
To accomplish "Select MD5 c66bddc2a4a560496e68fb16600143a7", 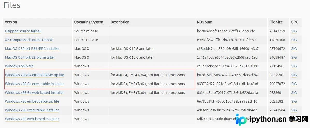I will tap(228, 49).
